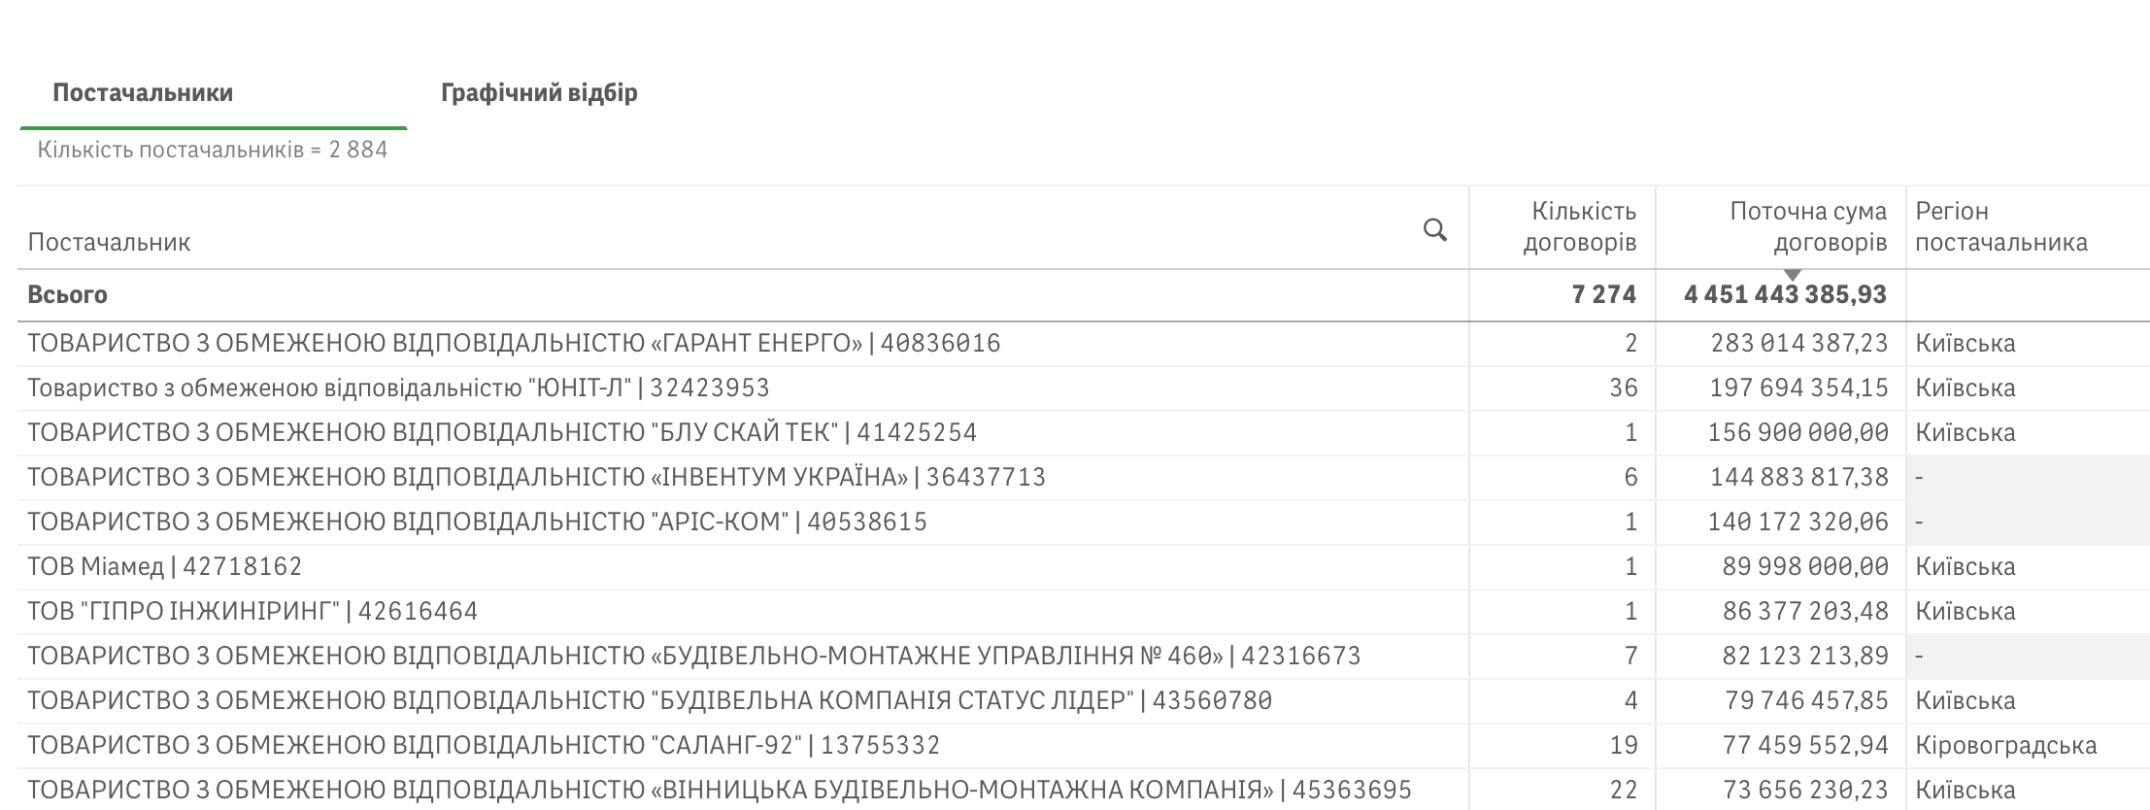
Task: Sort by Кількість договорів column header
Action: pyautogui.click(x=1579, y=226)
